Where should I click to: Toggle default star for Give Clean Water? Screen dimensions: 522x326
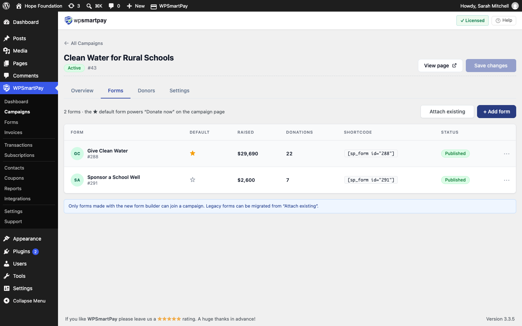click(192, 153)
